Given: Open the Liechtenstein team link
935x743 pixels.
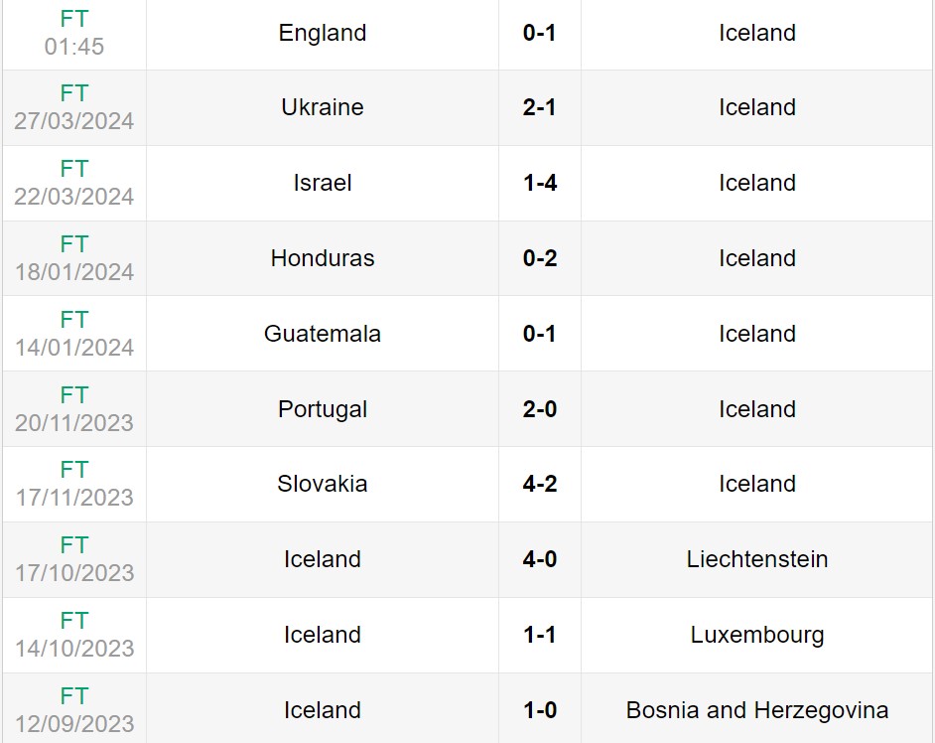Looking at the screenshot, I should point(757,559).
